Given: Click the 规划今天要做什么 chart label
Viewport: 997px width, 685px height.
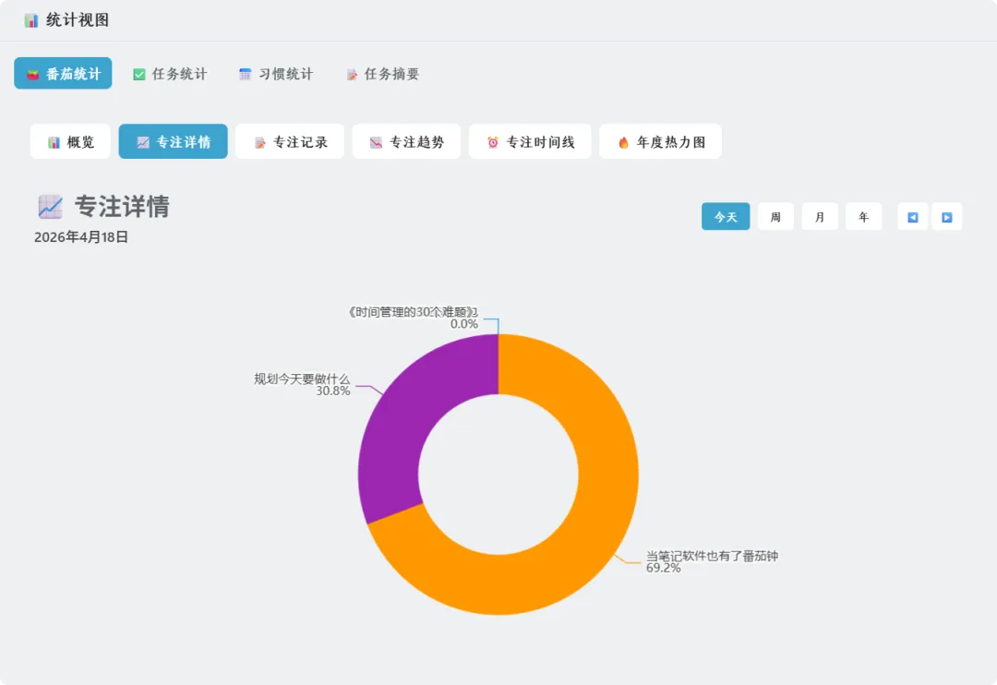Looking at the screenshot, I should coord(302,379).
